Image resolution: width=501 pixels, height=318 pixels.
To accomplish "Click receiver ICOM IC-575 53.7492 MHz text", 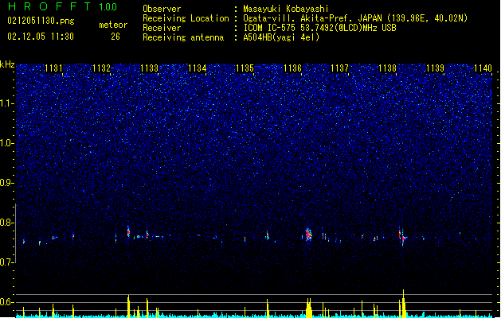I will click(x=319, y=28).
